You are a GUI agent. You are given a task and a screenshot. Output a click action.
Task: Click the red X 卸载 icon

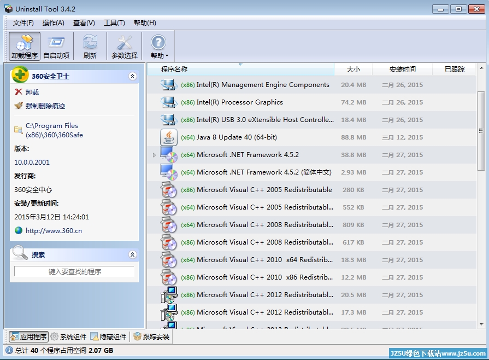19,92
